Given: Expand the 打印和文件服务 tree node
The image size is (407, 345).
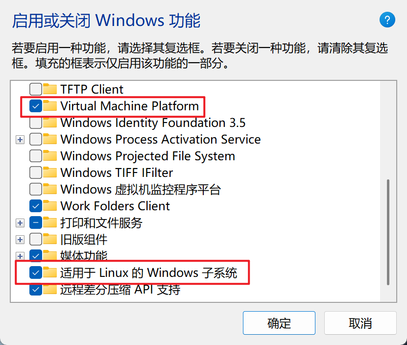Looking at the screenshot, I should [x=20, y=223].
